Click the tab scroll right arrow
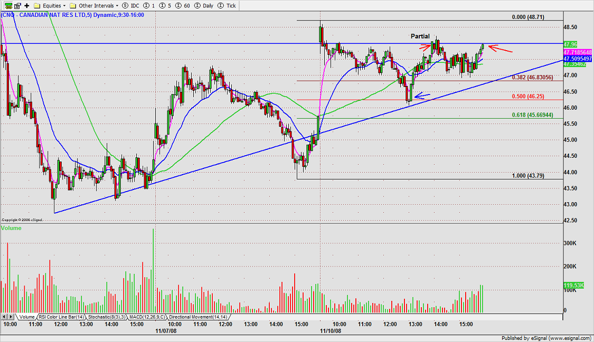The height and width of the screenshot is (342, 594). coord(11,317)
